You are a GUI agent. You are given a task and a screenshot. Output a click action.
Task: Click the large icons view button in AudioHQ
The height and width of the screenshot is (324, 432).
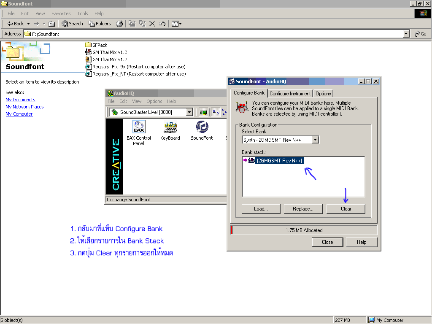pos(216,112)
